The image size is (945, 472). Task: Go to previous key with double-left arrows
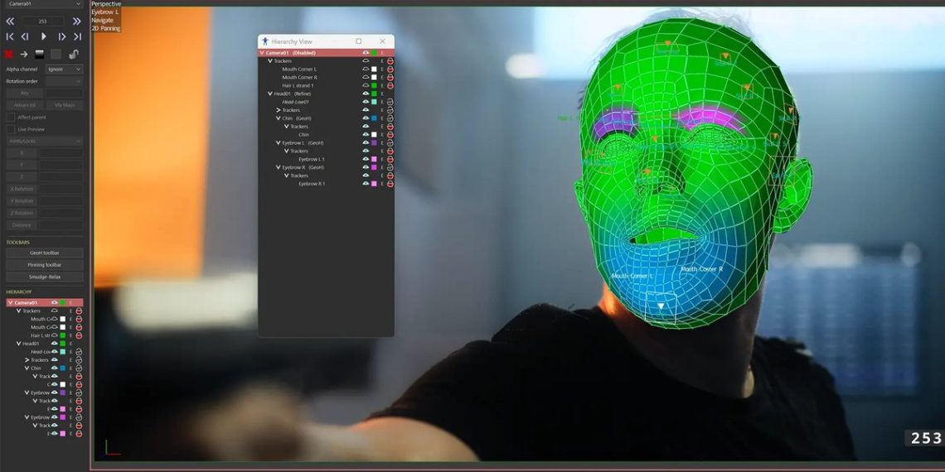[10, 21]
